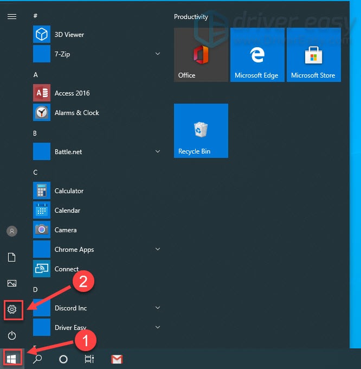Select 'Discord Inc' text label
The image size is (361, 369).
click(71, 308)
